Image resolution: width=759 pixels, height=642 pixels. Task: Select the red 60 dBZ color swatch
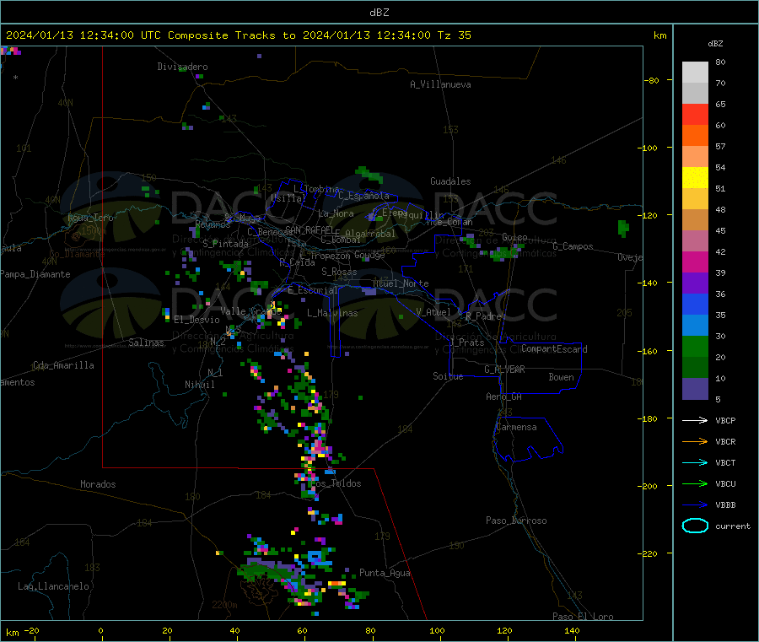695,114
